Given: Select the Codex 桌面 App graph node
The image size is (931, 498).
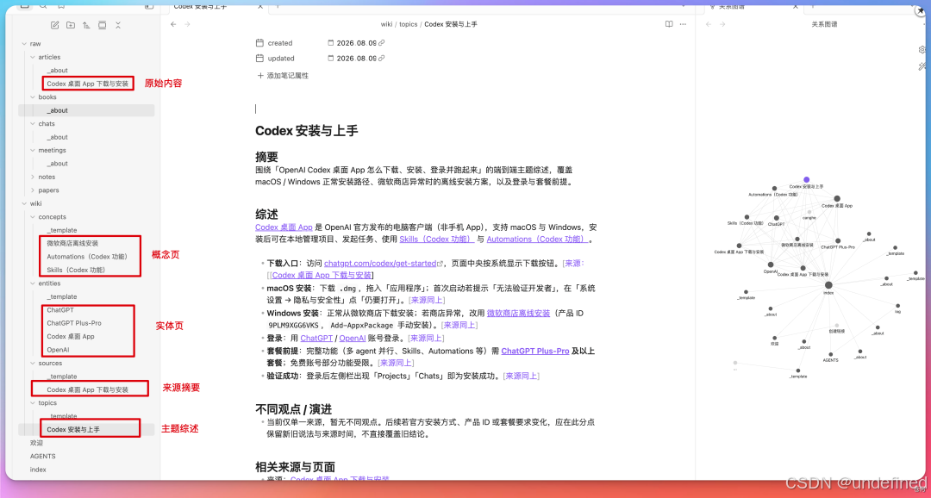Looking at the screenshot, I should (836, 199).
